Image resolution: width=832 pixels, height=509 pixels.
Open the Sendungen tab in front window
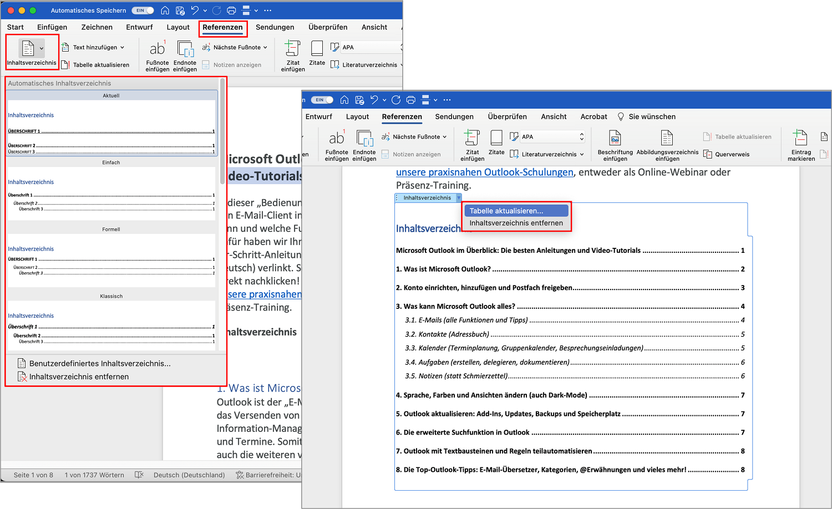pyautogui.click(x=454, y=116)
